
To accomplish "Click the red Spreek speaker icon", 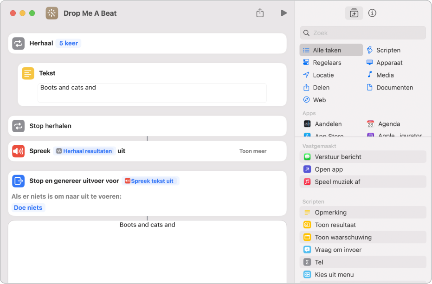I will (x=19, y=151).
